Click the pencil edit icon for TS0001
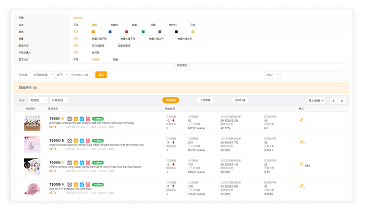This screenshot has height=210, width=365. 302,120
